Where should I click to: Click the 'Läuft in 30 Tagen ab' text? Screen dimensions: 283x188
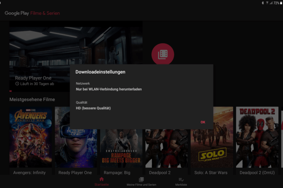pyautogui.click(x=37, y=84)
